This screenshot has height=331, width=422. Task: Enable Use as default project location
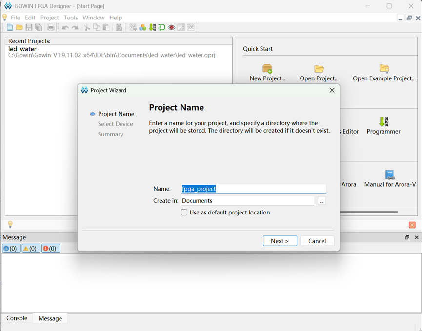pyautogui.click(x=184, y=213)
